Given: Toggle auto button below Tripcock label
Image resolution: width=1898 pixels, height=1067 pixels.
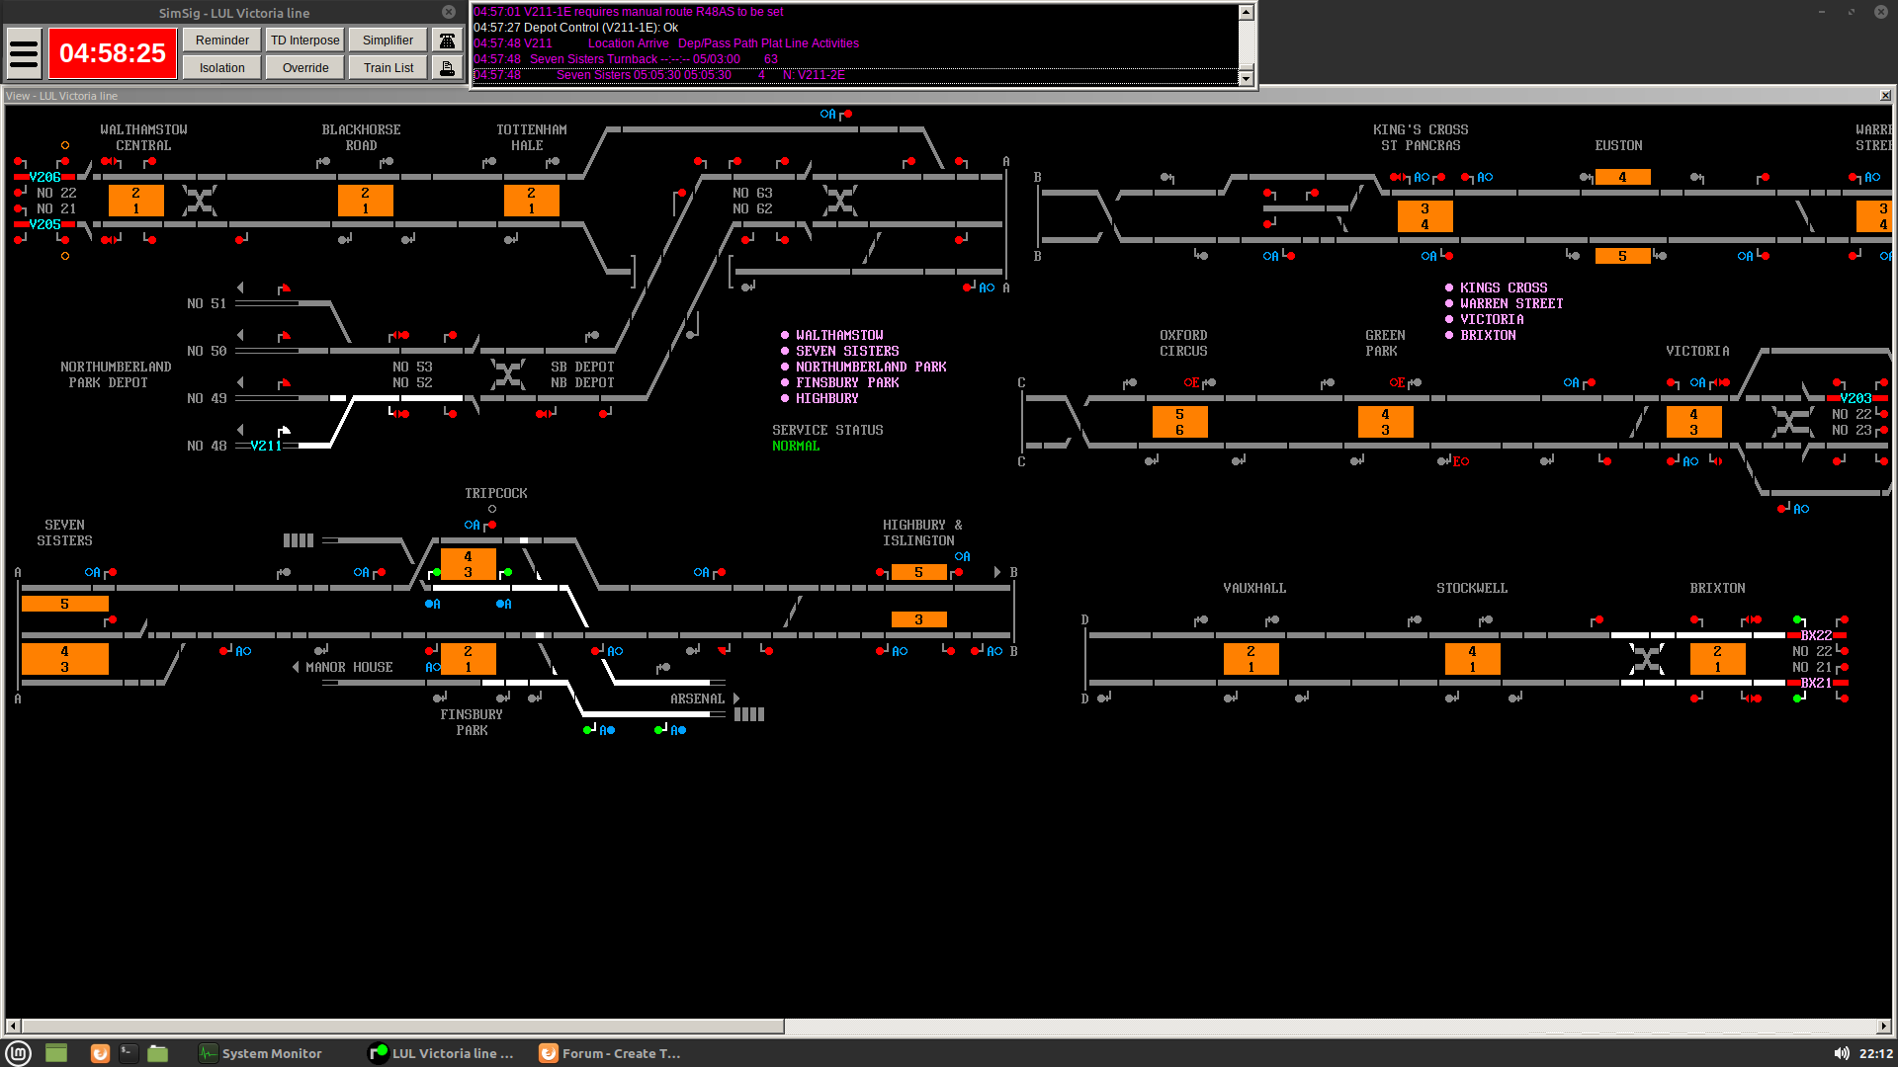Looking at the screenshot, I should [472, 525].
